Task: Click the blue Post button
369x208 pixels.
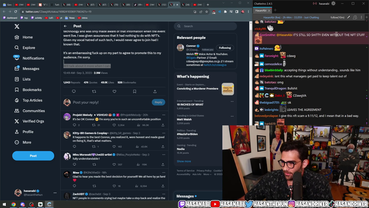Action: pos(33,155)
